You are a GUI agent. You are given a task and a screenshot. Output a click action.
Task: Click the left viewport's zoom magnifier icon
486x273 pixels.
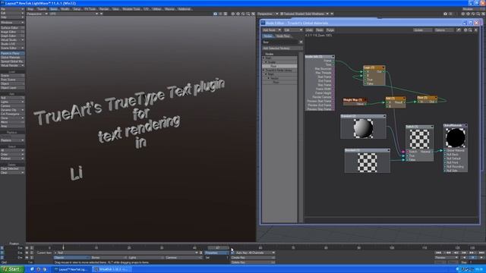[x=248, y=14]
